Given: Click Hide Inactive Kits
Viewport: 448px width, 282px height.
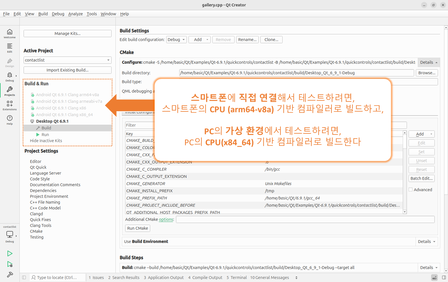Looking at the screenshot, I should 46,141.
